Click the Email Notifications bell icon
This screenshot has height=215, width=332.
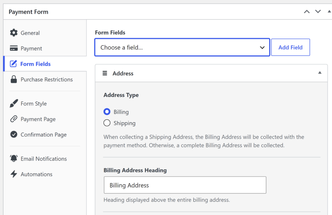[14, 158]
